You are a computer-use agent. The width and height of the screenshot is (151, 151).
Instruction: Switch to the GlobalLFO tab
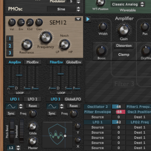point(73,99)
